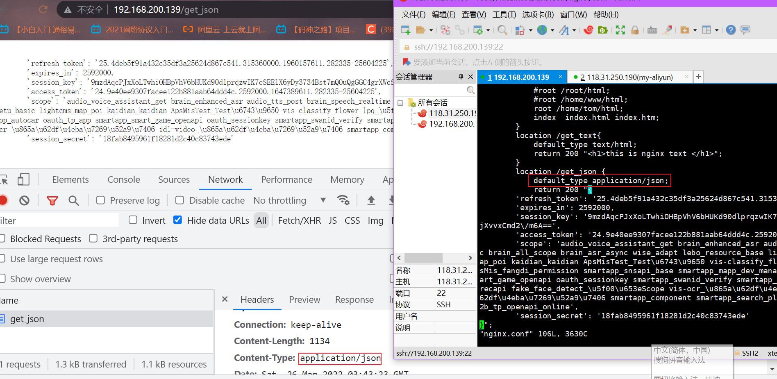Toggle the red network filter funnel
The height and width of the screenshot is (379, 777).
click(52, 200)
